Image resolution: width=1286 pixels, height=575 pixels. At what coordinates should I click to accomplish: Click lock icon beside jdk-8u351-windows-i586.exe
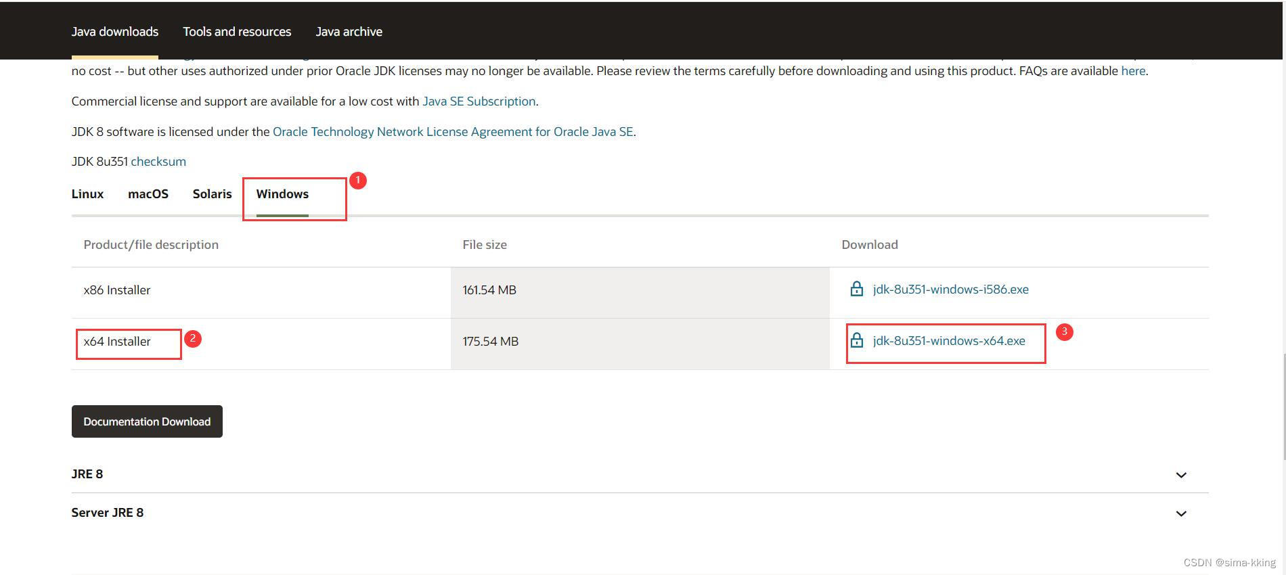856,289
